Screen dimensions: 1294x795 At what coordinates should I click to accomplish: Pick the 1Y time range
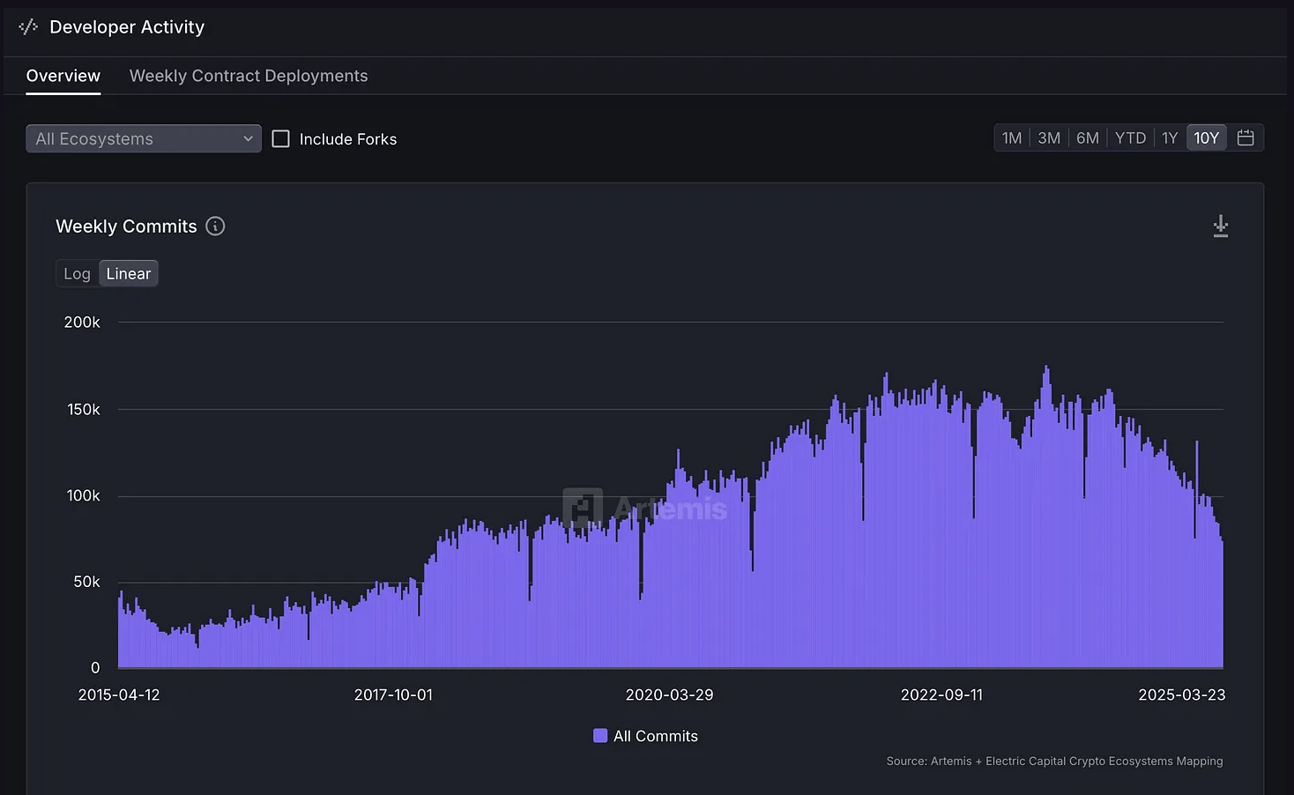[x=1170, y=138]
